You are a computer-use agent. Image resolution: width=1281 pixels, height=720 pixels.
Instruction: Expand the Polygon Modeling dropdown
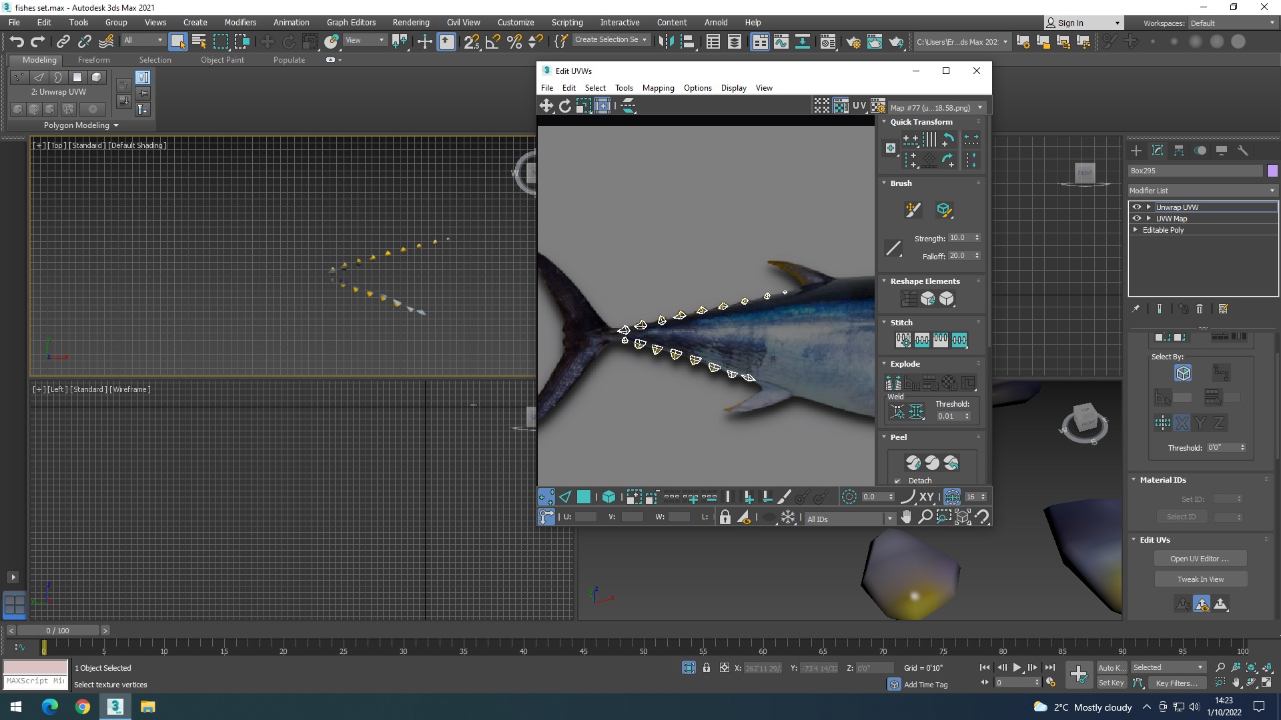pos(81,125)
